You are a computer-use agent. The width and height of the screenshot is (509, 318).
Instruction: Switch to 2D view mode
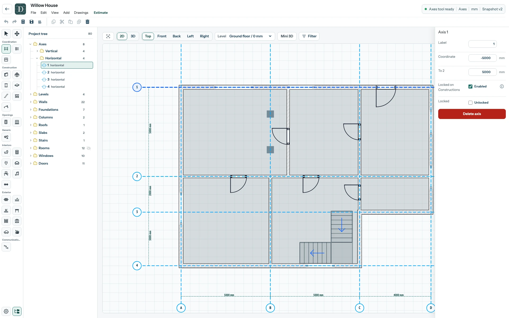pyautogui.click(x=122, y=36)
